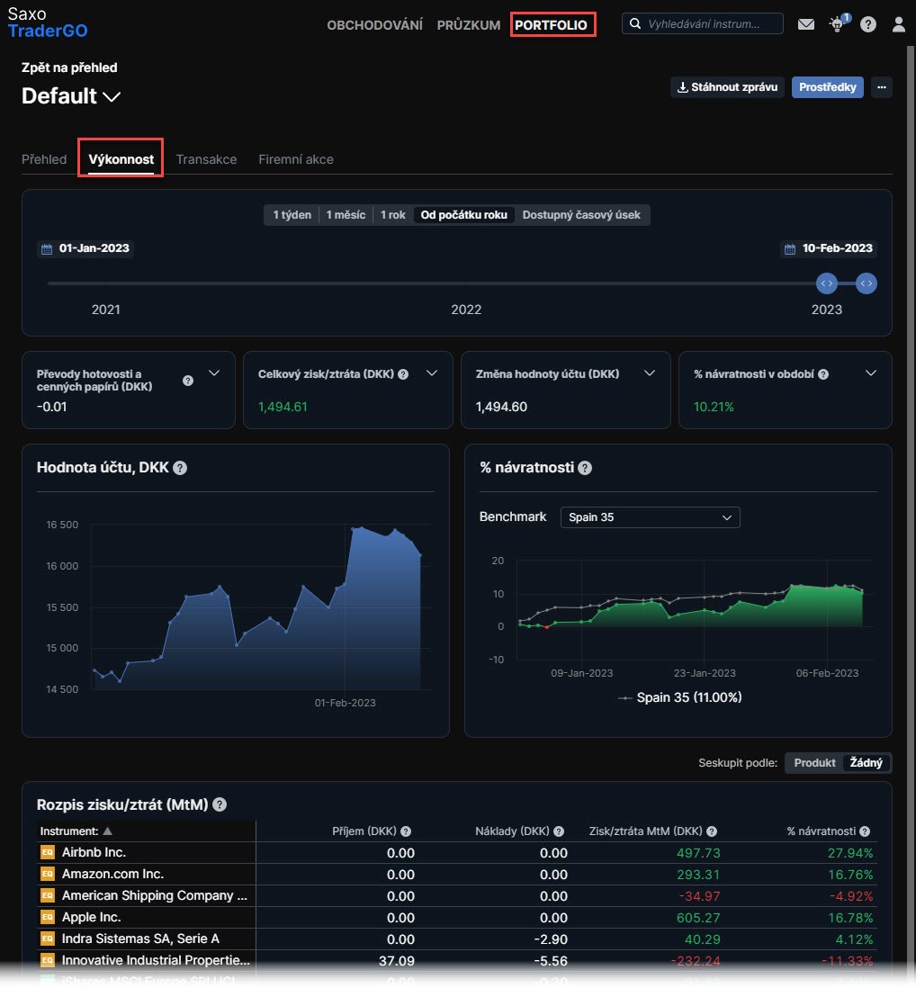916x988 pixels.
Task: Open the PORTFOLIO menu
Action: coord(552,24)
